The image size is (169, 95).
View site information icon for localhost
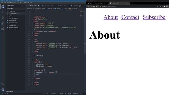(100, 6)
